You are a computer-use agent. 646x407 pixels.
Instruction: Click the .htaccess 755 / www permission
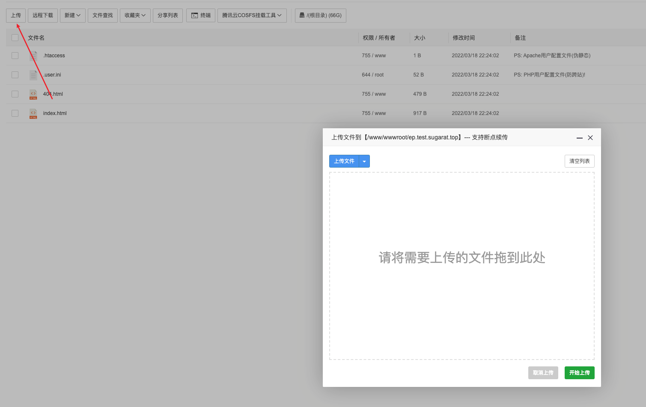click(x=374, y=56)
